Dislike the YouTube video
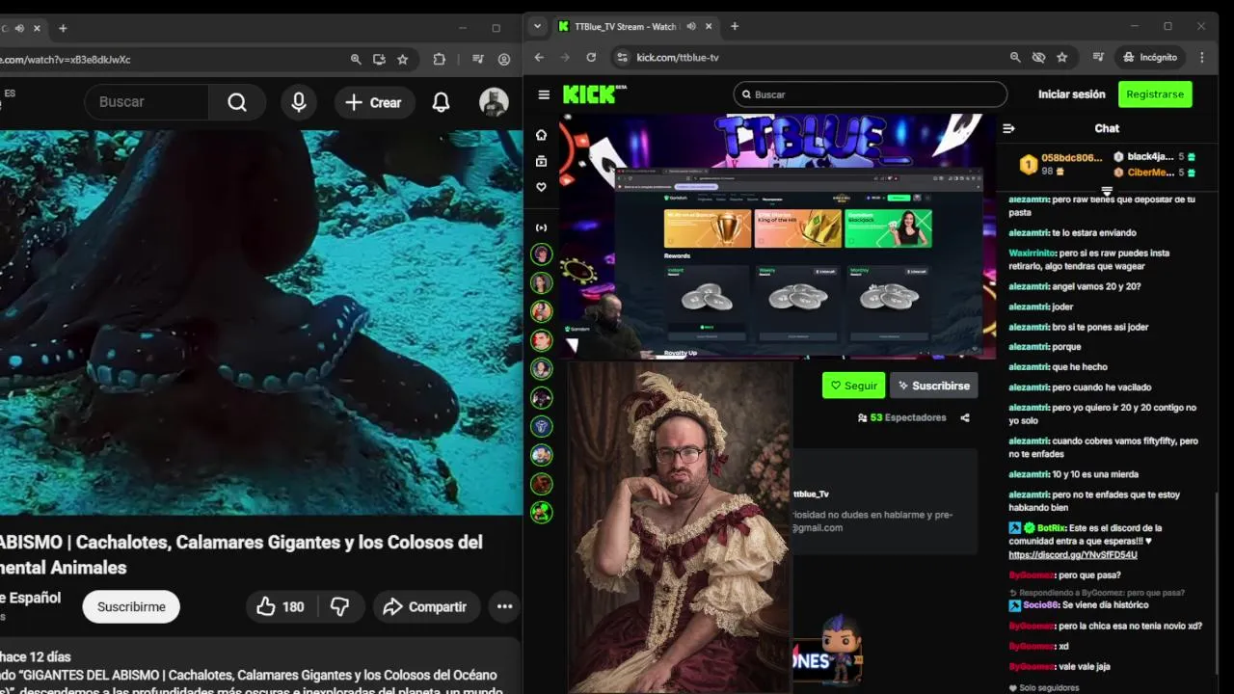 point(340,606)
